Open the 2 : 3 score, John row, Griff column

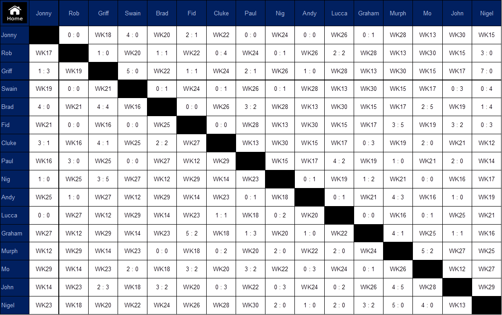point(103,287)
